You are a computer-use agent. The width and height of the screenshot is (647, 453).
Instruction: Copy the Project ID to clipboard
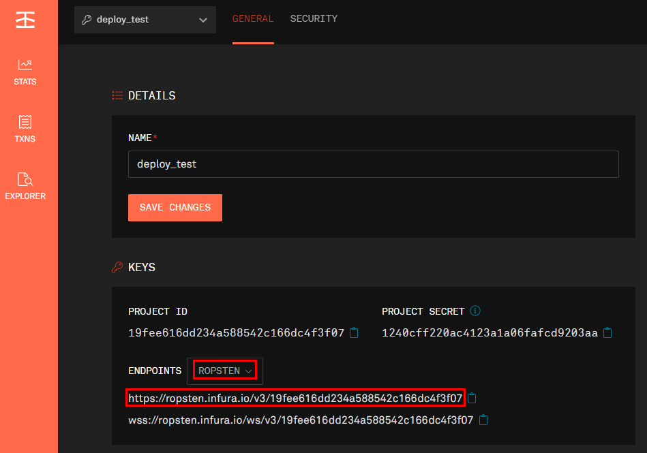point(354,332)
